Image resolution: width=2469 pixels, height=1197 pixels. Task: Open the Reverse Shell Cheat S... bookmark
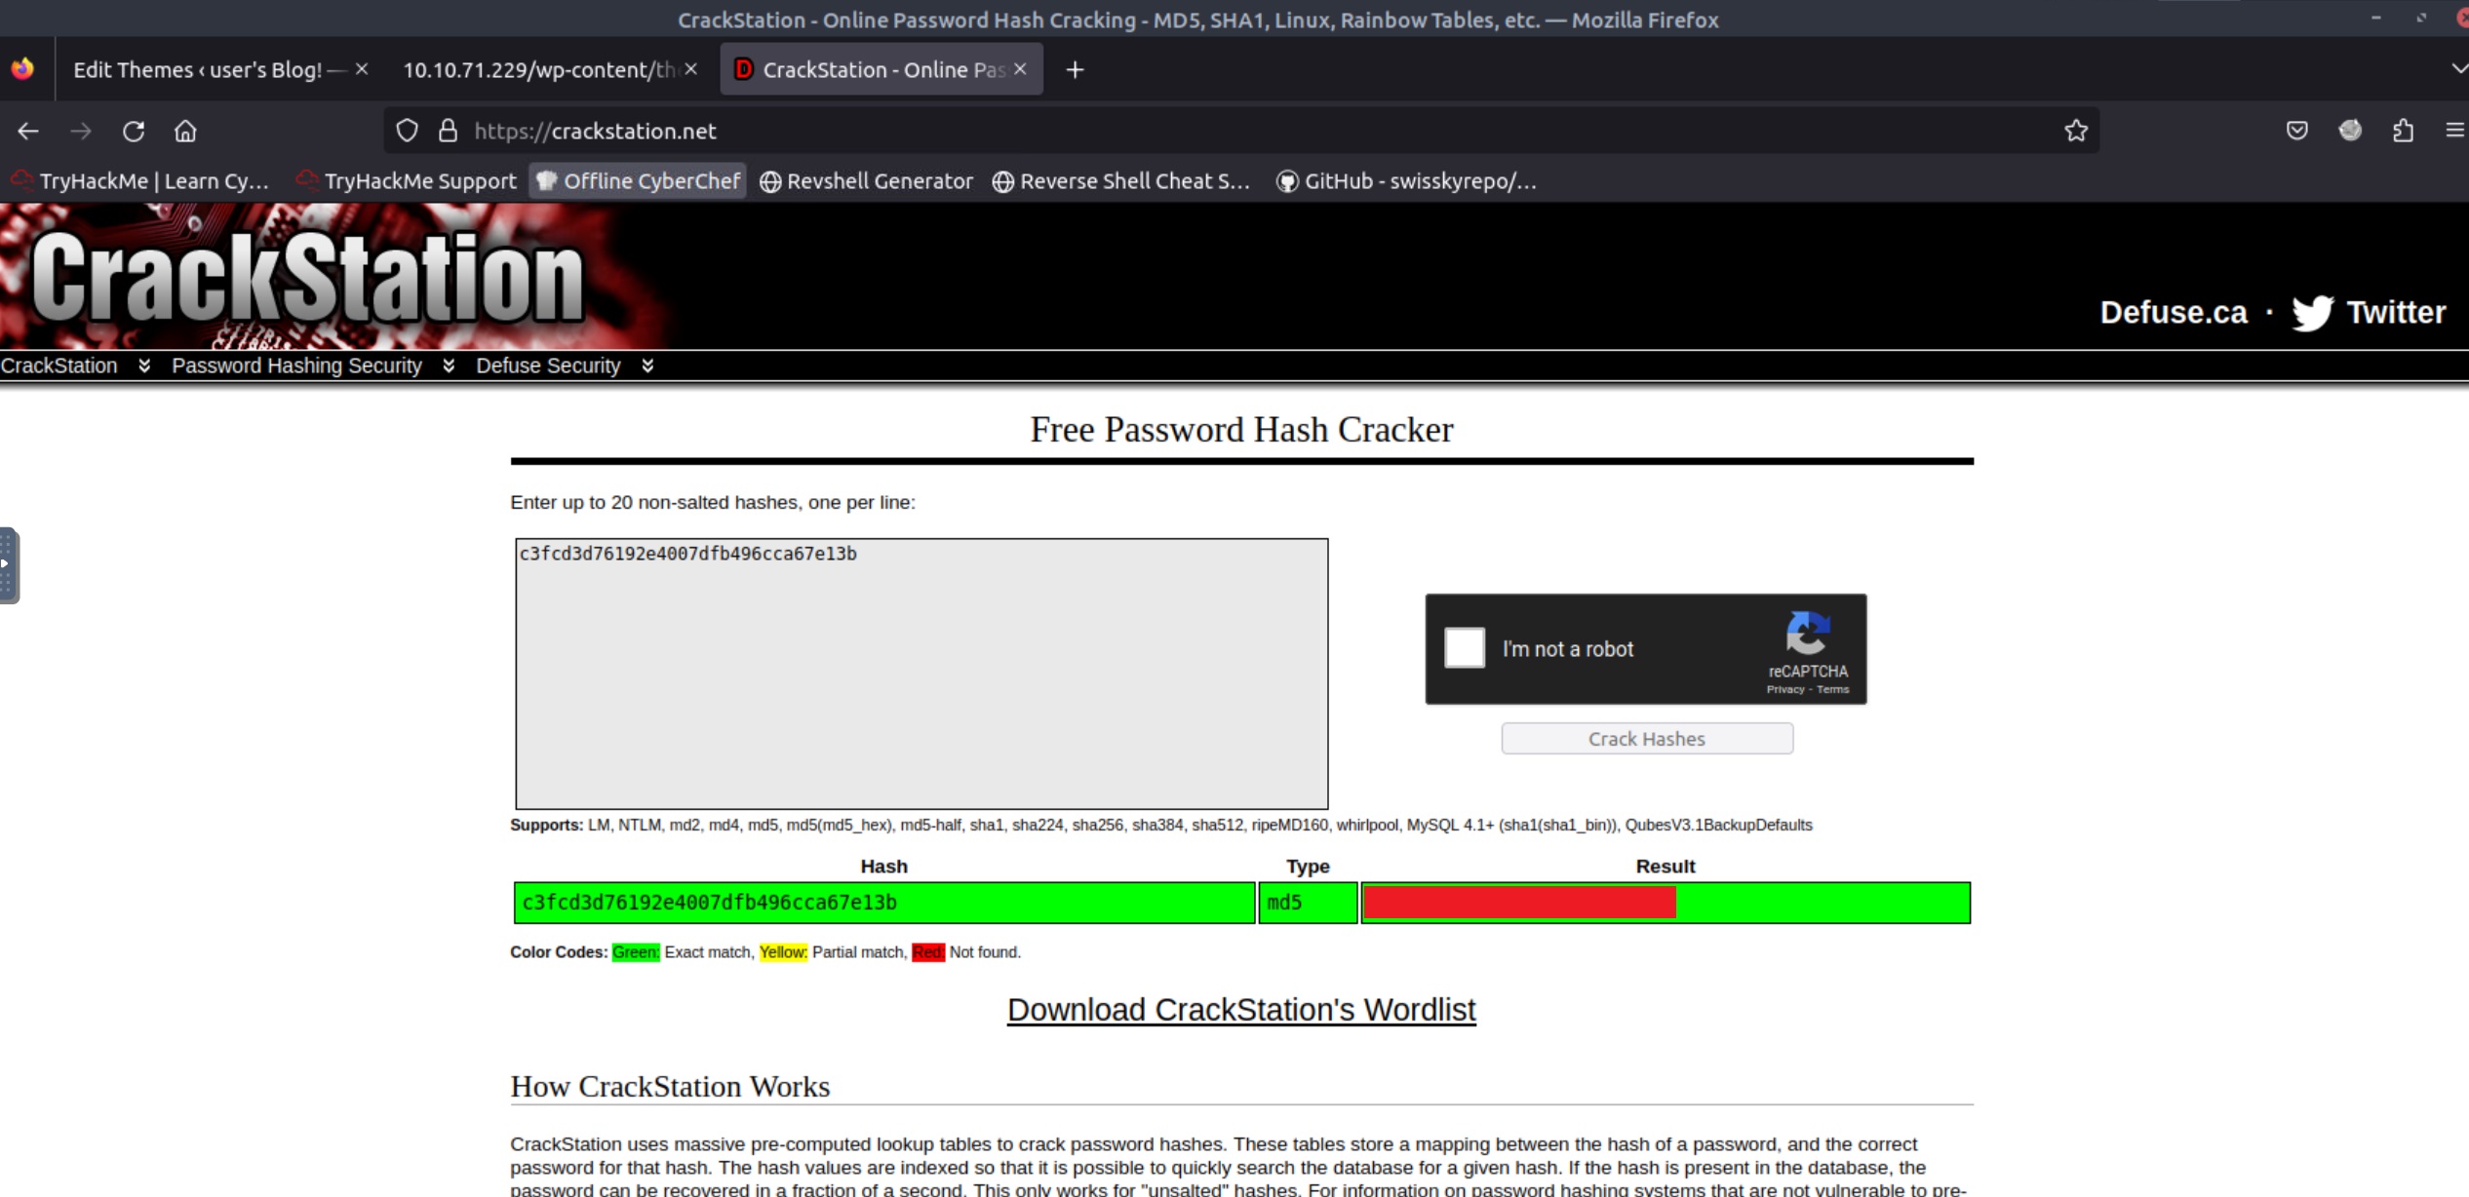pyautogui.click(x=1120, y=181)
